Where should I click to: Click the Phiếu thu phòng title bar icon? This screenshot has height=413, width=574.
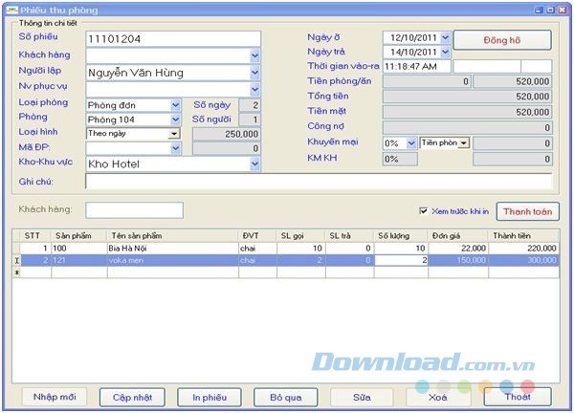pyautogui.click(x=10, y=8)
